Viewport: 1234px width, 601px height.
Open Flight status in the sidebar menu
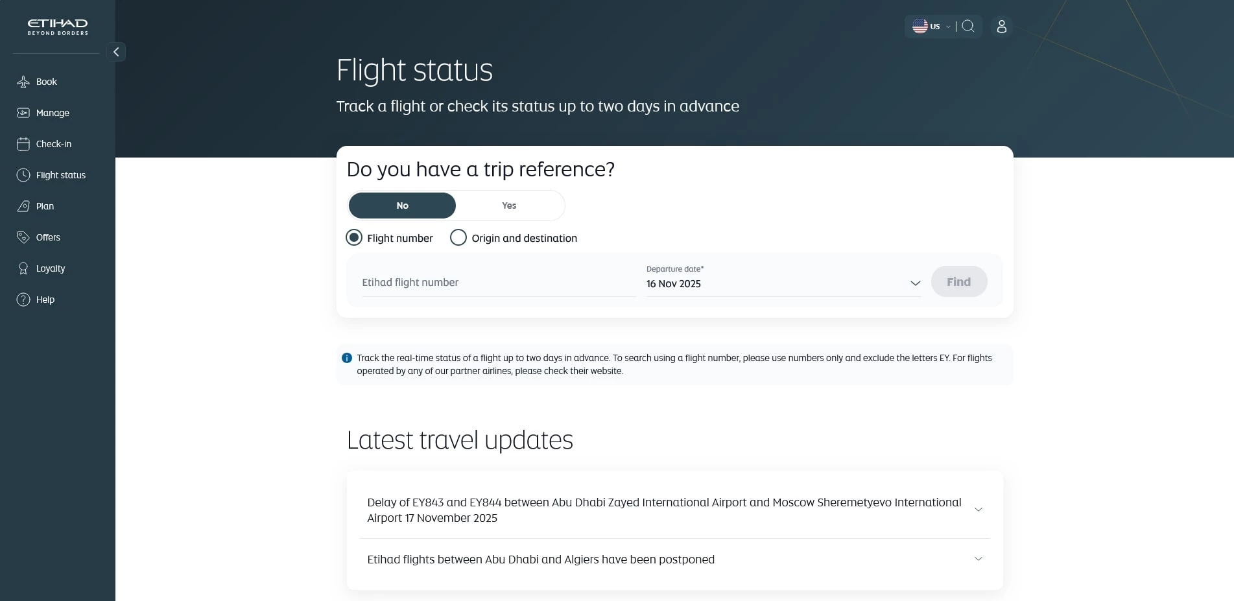pyautogui.click(x=60, y=175)
